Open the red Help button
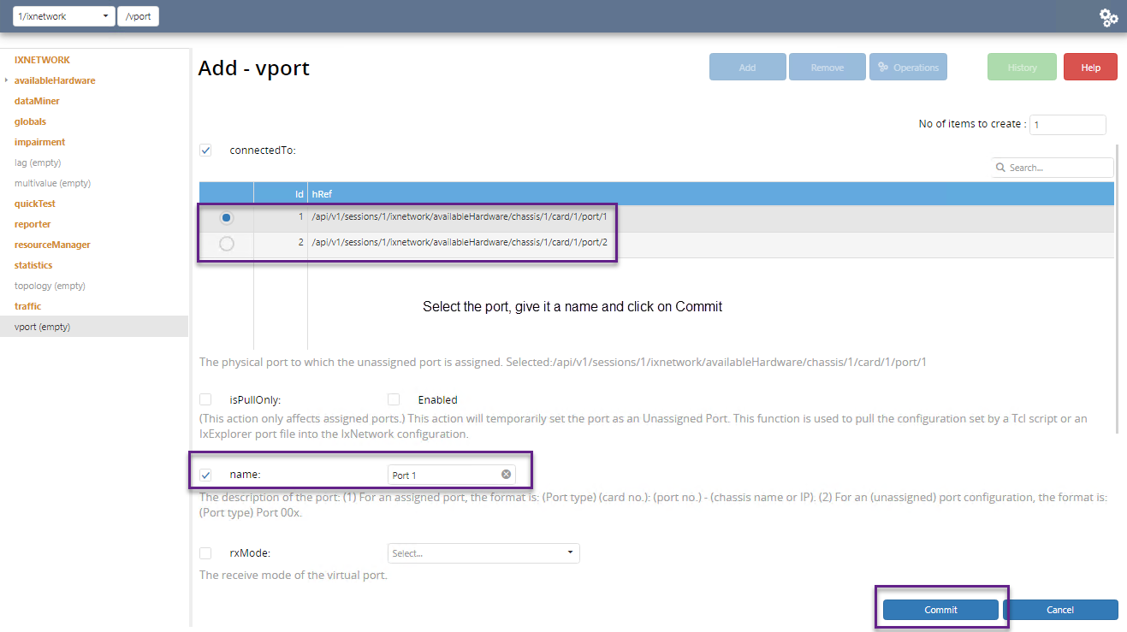This screenshot has width=1127, height=632. pyautogui.click(x=1090, y=68)
